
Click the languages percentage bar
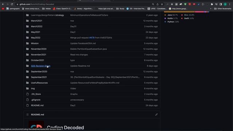tap(186, 12)
